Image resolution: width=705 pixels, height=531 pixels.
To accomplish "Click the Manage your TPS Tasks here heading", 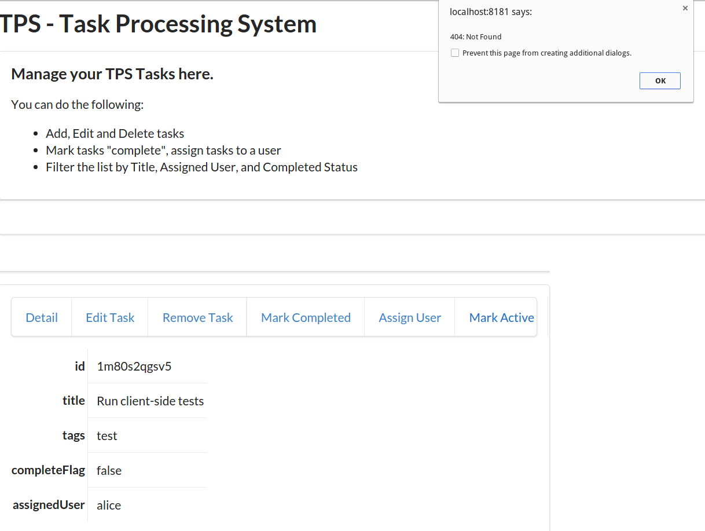I will (x=112, y=74).
